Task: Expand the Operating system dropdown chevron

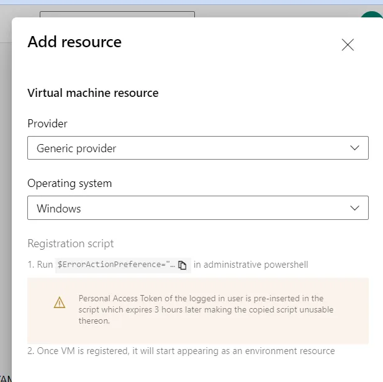Action: click(354, 208)
